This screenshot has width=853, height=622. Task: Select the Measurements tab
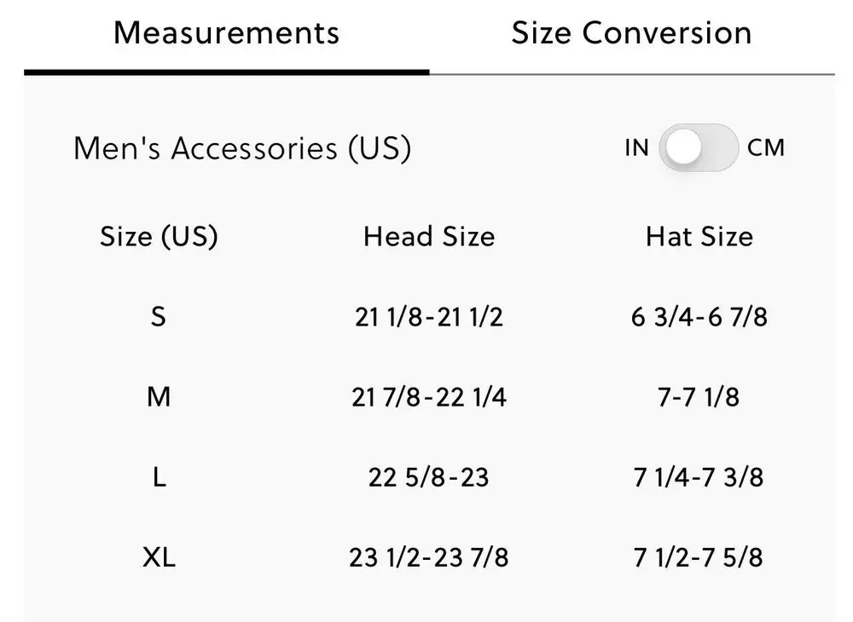coord(226,32)
